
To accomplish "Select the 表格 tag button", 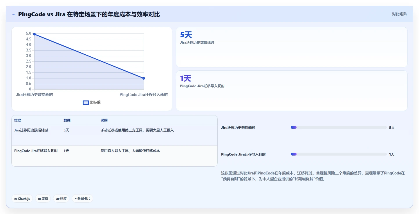I will 43,199.
